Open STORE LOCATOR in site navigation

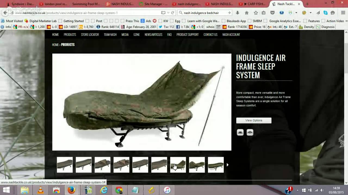(90, 35)
